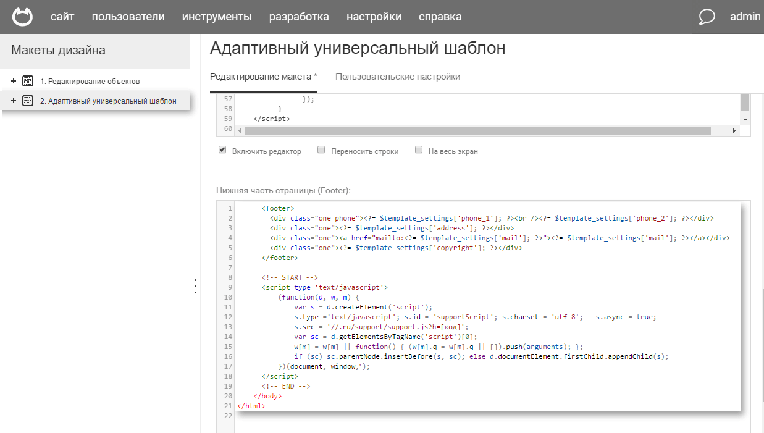
Task: Select 1. Редактирование объектов layout
Action: pos(90,81)
